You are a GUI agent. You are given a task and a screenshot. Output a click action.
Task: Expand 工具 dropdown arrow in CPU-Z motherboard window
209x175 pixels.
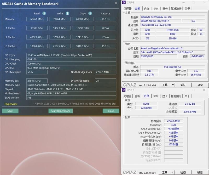pyautogui.click(x=173, y=85)
